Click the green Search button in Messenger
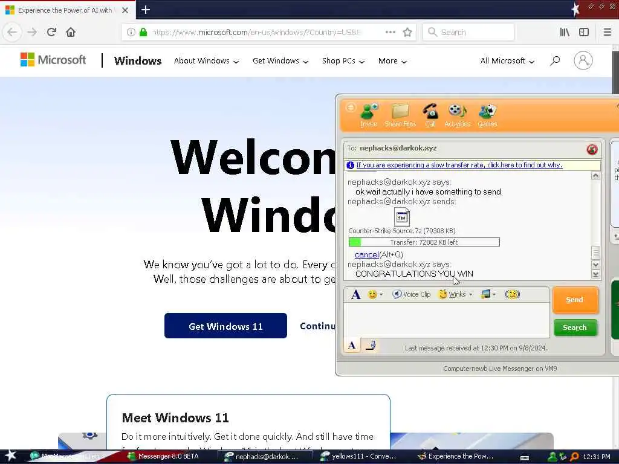The width and height of the screenshot is (619, 464). pyautogui.click(x=575, y=327)
